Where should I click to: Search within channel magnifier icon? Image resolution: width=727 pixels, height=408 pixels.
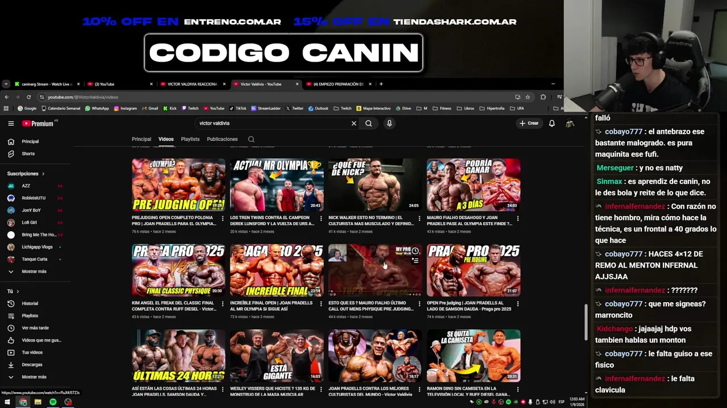[x=251, y=139]
